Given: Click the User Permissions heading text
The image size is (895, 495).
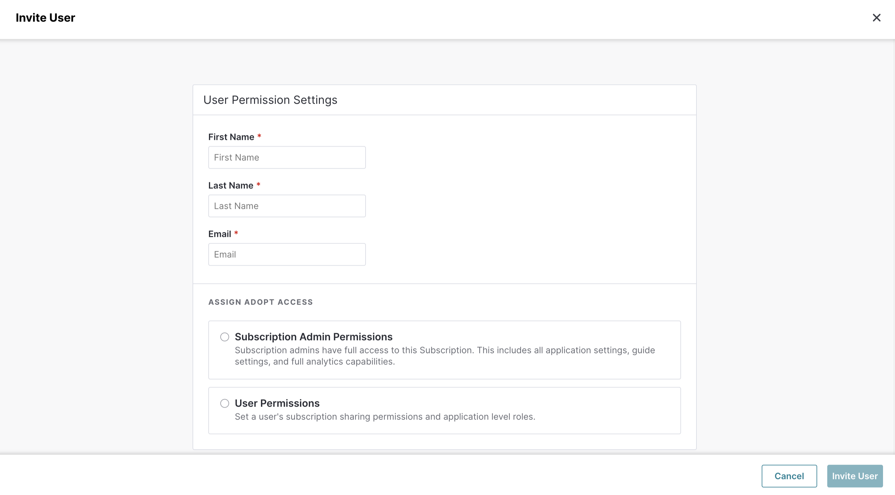Looking at the screenshot, I should point(277,403).
